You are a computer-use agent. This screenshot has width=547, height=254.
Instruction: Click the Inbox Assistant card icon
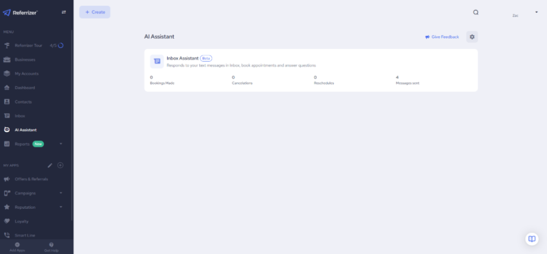click(157, 61)
